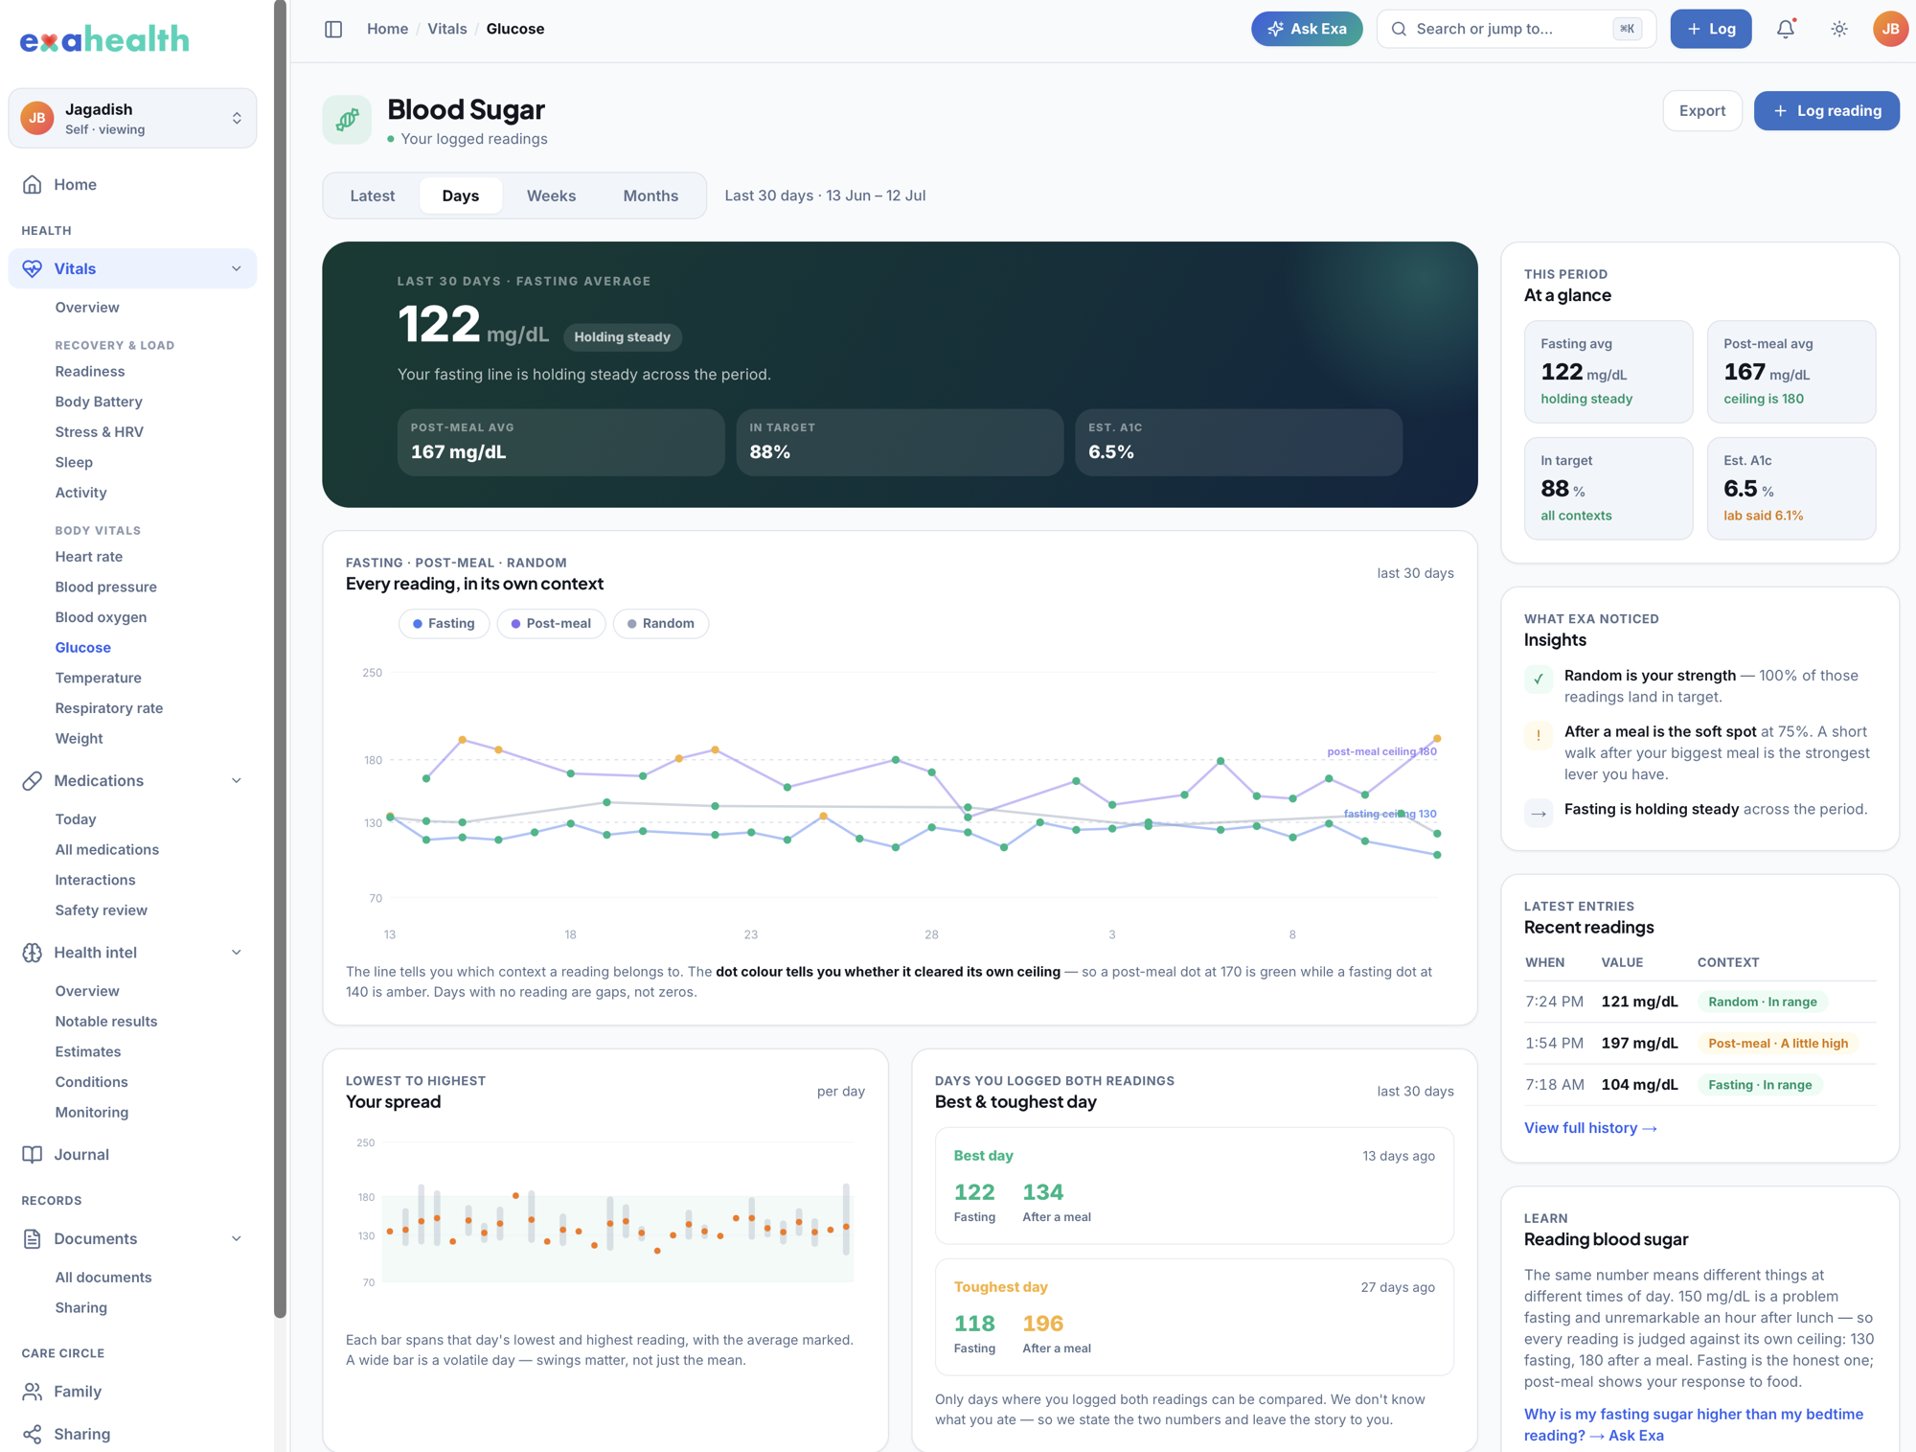This screenshot has width=1916, height=1452.
Task: Click the Blood Sugar candy icon
Action: point(347,120)
